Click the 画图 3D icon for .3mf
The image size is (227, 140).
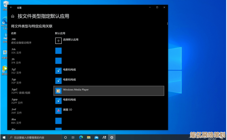click(x=58, y=111)
